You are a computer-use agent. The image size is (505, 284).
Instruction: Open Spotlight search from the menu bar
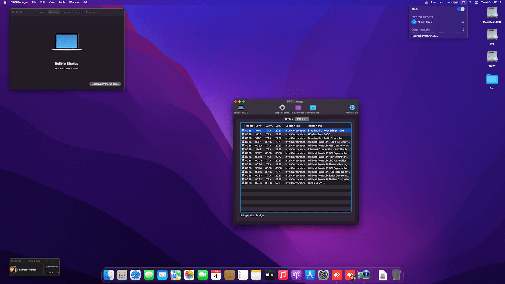470,2
